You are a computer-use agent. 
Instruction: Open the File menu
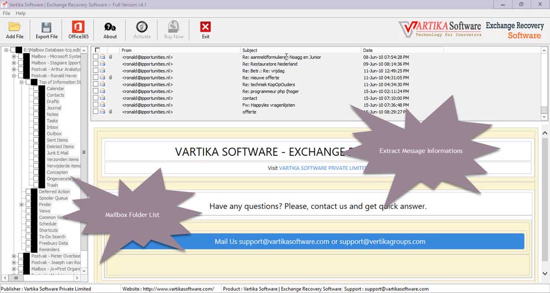[x=6, y=14]
